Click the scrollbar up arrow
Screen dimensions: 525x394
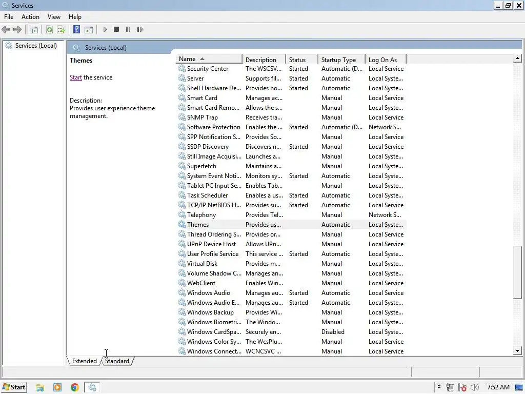[x=517, y=58]
